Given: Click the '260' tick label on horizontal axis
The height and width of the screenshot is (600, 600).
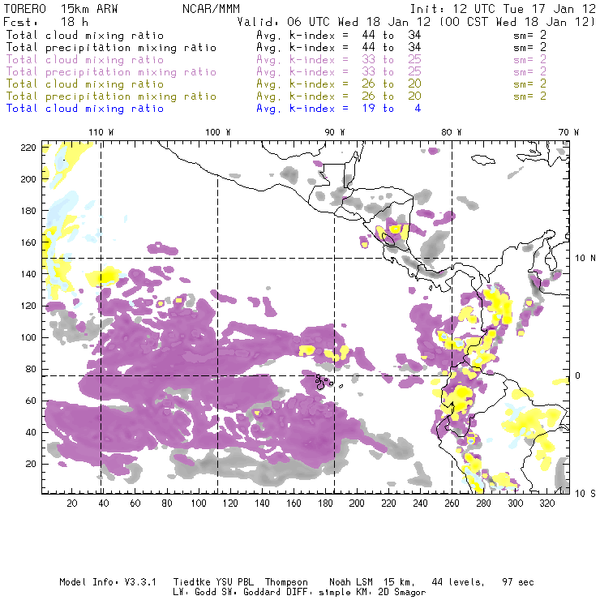Looking at the screenshot, I should coord(452,504).
